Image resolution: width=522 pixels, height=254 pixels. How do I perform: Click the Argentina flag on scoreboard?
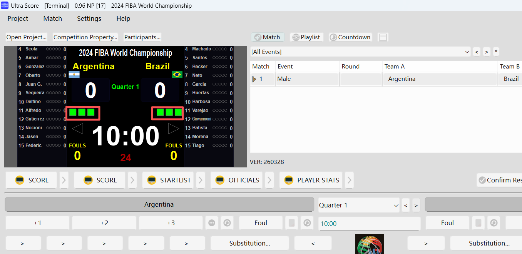(x=74, y=75)
